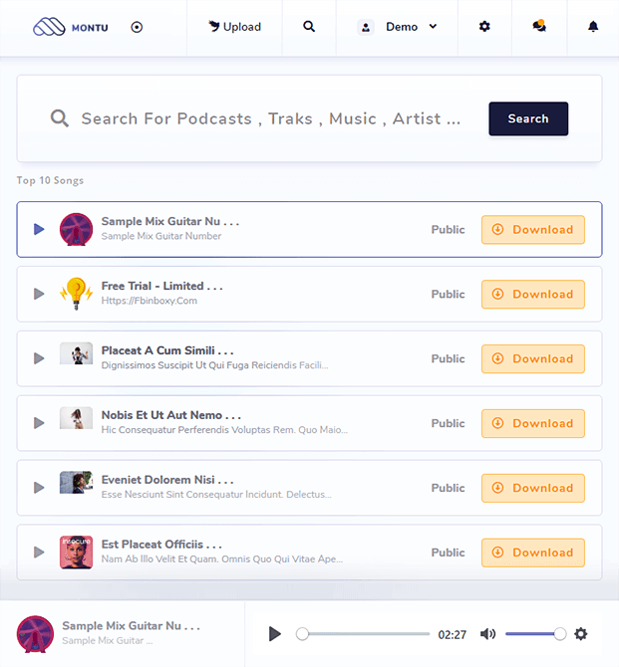Viewport: 619px width, 667px height.
Task: Play the Free Trial - Limited track
Action: pyautogui.click(x=39, y=294)
